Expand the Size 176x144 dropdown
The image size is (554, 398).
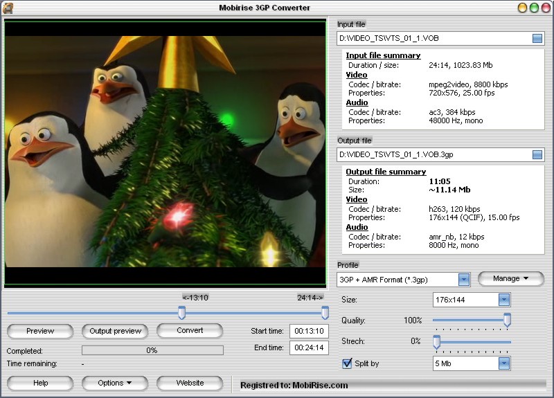pos(504,300)
